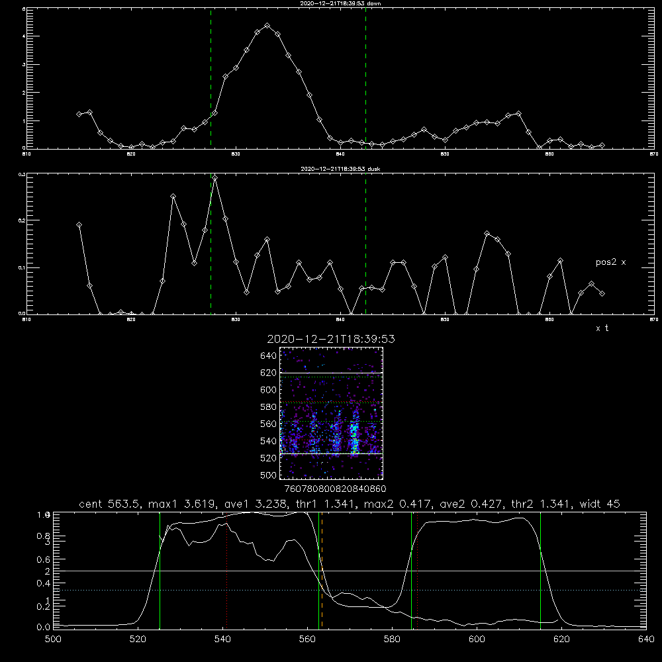The width and height of the screenshot is (662, 662).
Task: Click the 'x t' label
Action: (602, 328)
